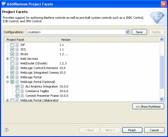
Task: Click the JSTL facet document icon
Action: pos(17,49)
